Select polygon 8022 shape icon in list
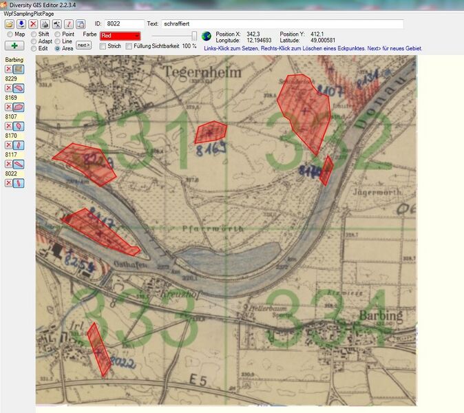Viewport: 464px width, 413px height. tap(19, 183)
